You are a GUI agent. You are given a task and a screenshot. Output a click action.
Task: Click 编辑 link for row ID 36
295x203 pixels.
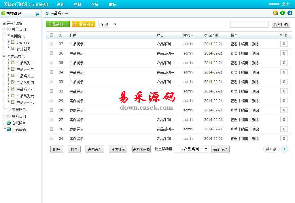245,53
